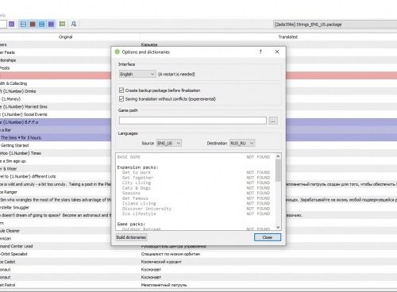Click the question mark help icon in the dialog title
Viewport: 397px width, 292px height.
click(260, 52)
